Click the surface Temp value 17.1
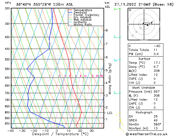 [157, 63]
